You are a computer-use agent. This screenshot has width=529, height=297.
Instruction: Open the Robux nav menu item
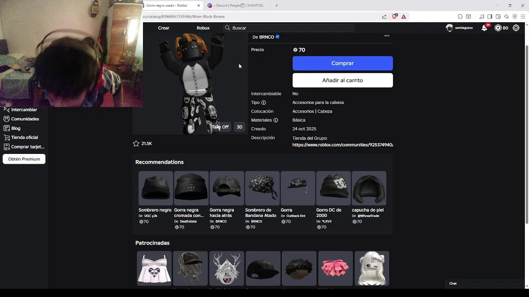(x=203, y=28)
